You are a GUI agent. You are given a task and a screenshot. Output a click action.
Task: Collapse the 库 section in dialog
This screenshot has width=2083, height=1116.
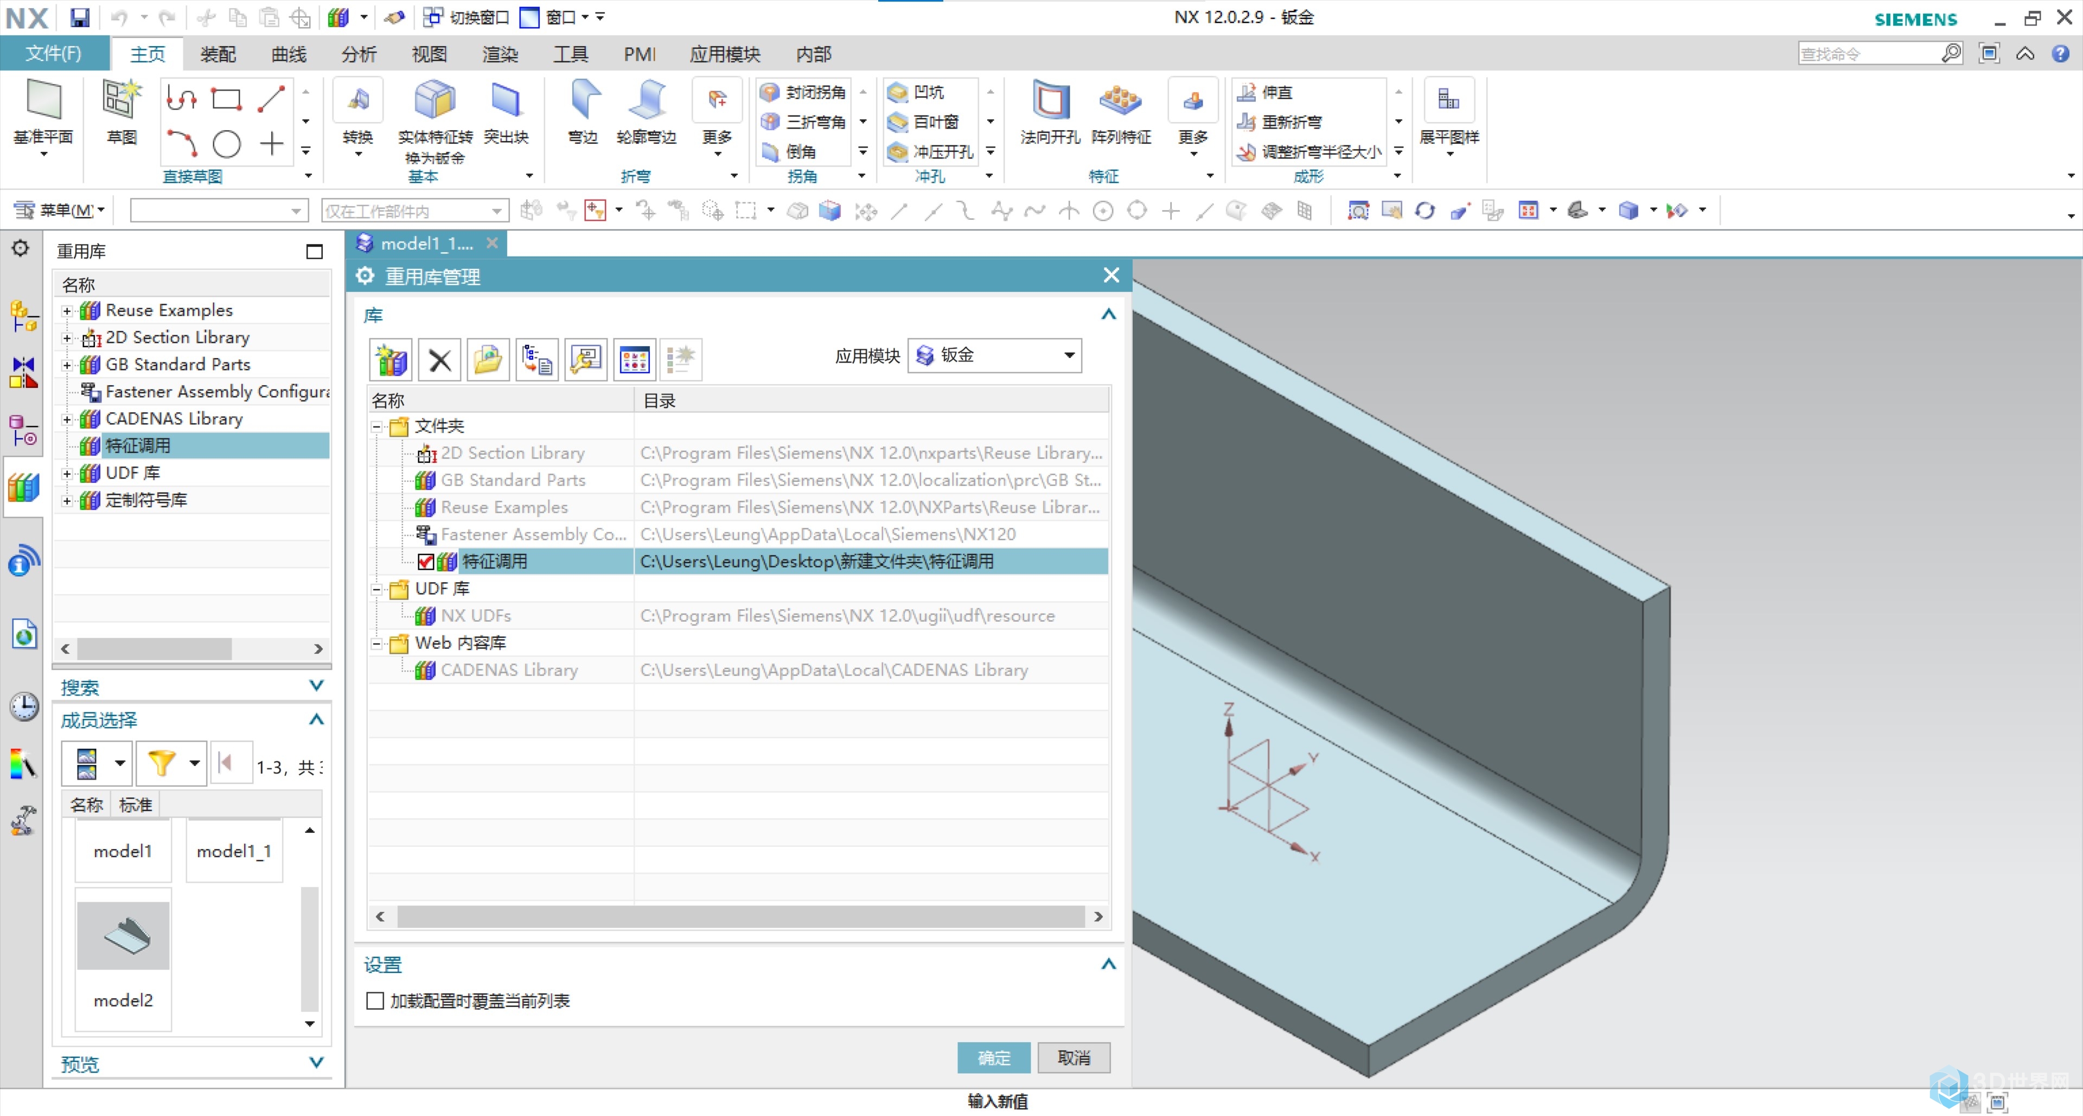pyautogui.click(x=1109, y=315)
